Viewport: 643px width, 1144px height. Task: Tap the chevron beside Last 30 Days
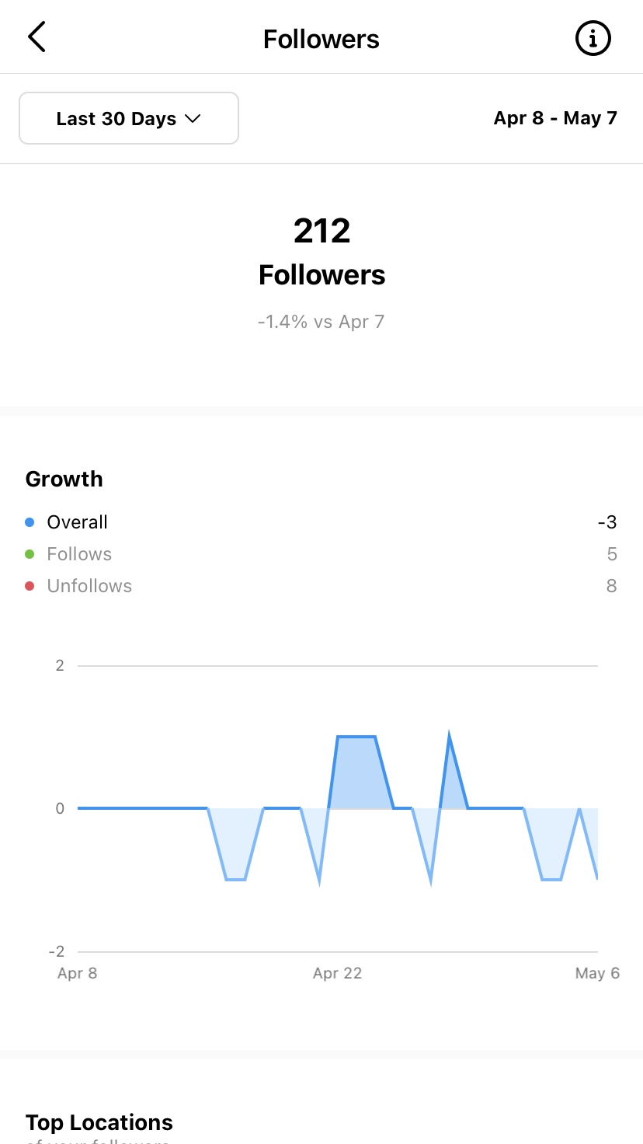click(x=192, y=119)
